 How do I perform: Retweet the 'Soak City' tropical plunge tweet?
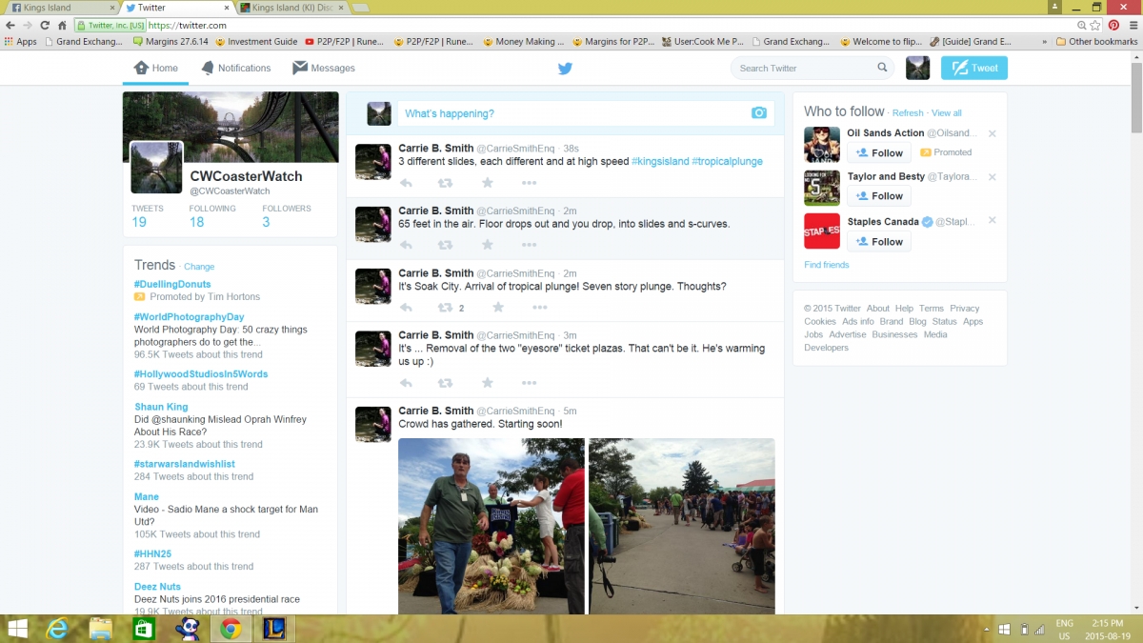coord(445,308)
